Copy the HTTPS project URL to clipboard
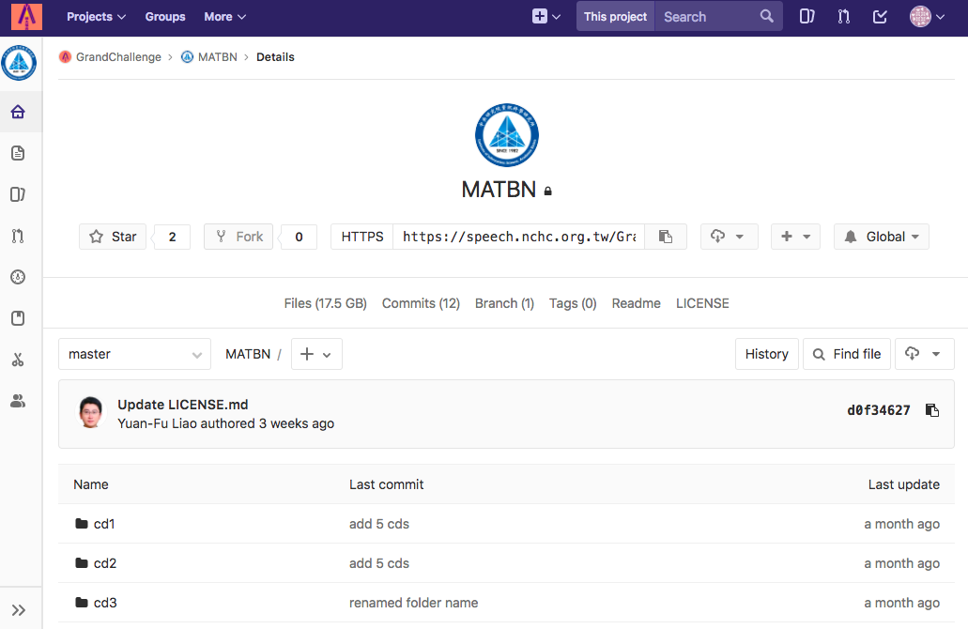This screenshot has height=629, width=968. click(x=666, y=237)
